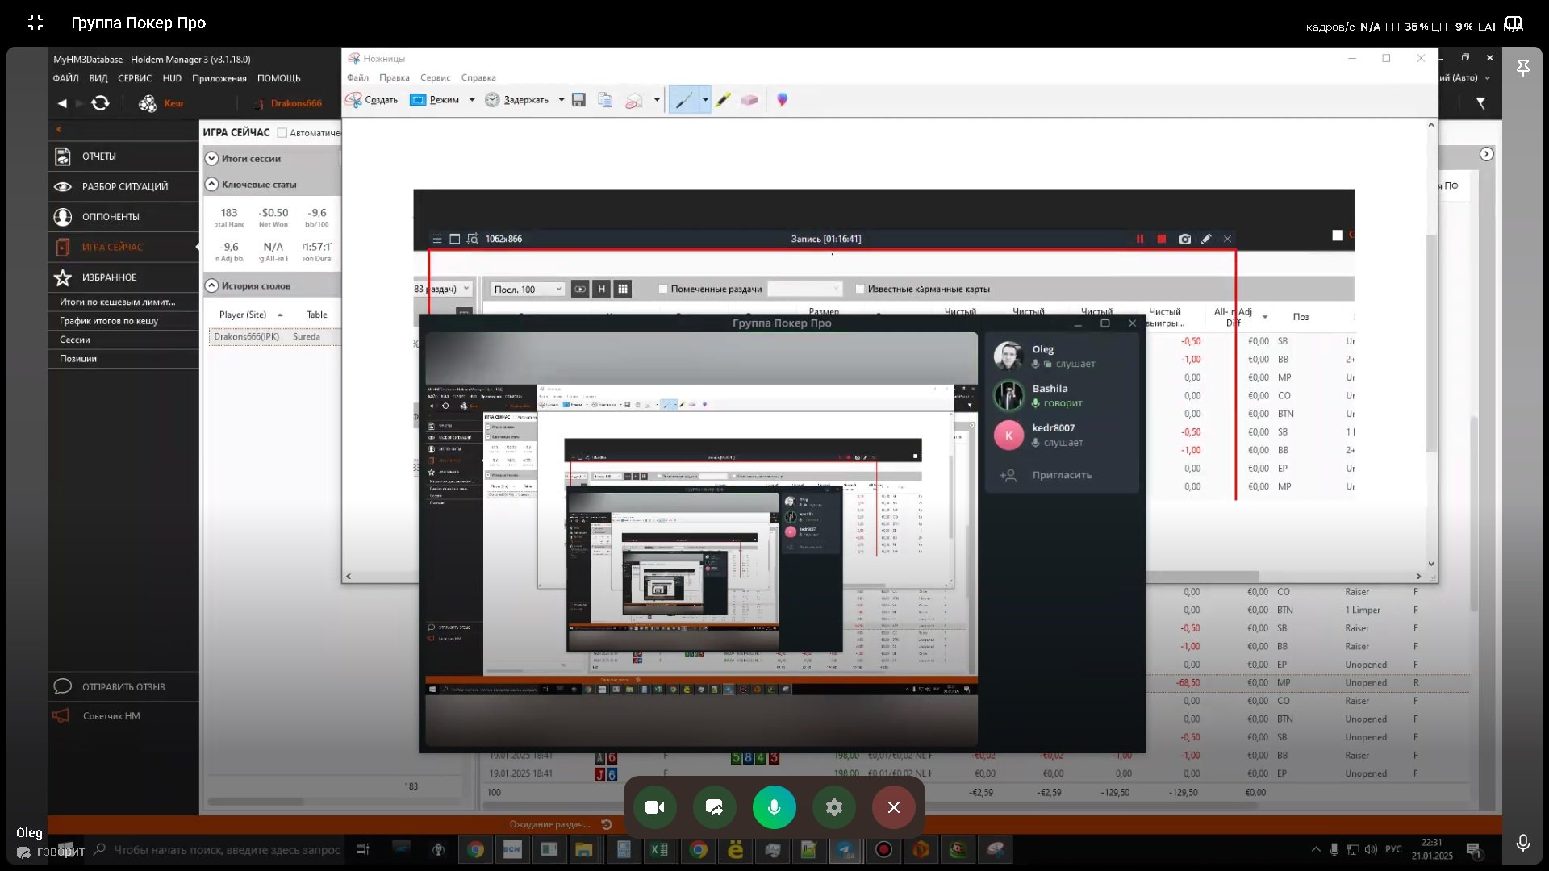
Task: Open the Приложения menu
Action: pyautogui.click(x=219, y=78)
